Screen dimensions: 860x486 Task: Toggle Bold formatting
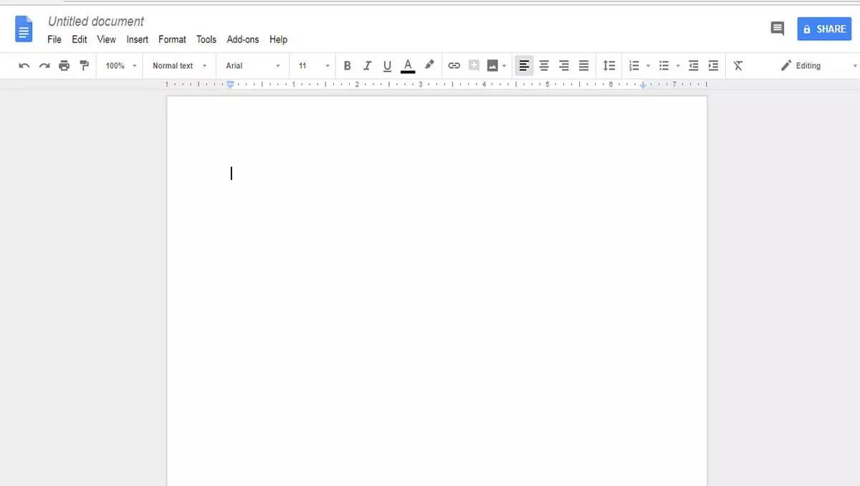pos(348,65)
